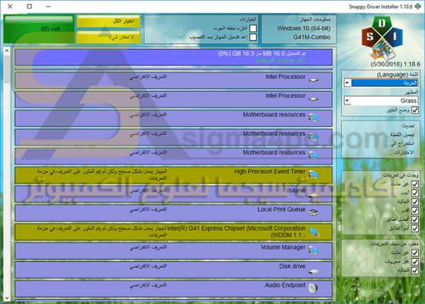Screen dimensions: 425x304
Task: Click the Language combo box showing العربية
Action: [x=381, y=83]
